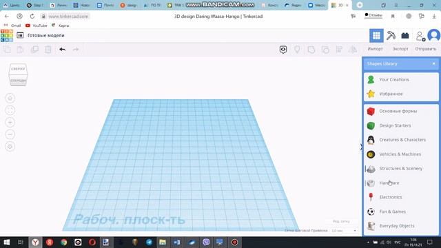The height and width of the screenshot is (248, 441).
Task: Click the Duplicate toolbar icon
Action: (x=34, y=50)
